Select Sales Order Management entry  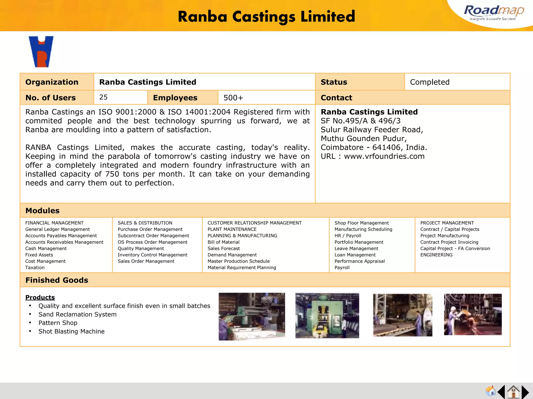click(x=146, y=261)
